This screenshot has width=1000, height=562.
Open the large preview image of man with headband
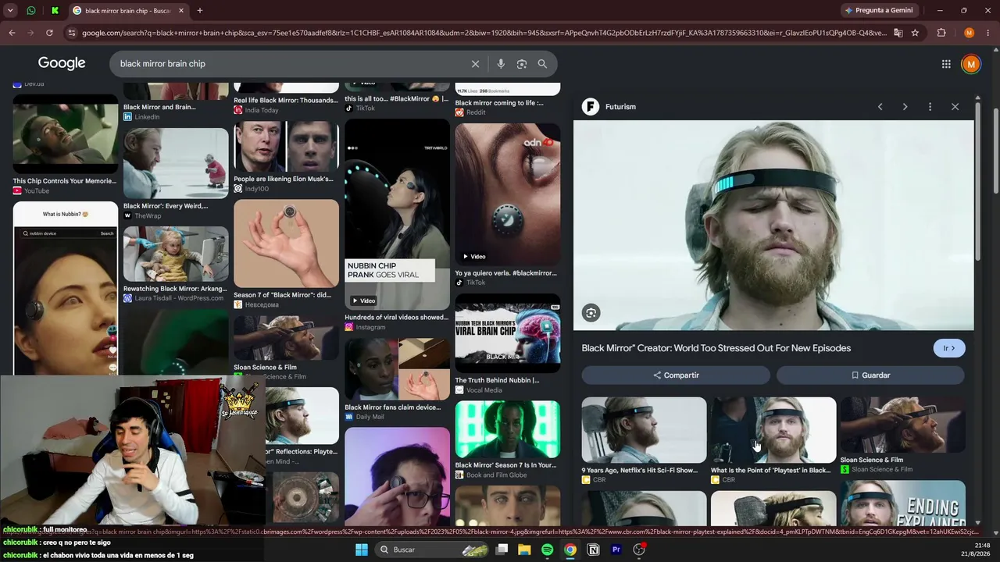773,226
